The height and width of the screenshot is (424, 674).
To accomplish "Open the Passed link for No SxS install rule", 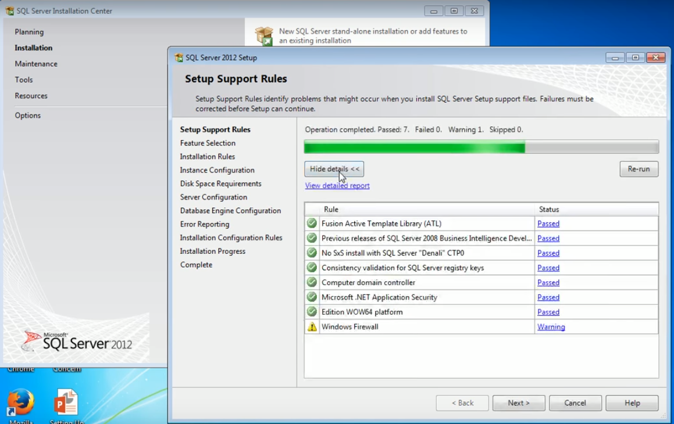I will 548,253.
